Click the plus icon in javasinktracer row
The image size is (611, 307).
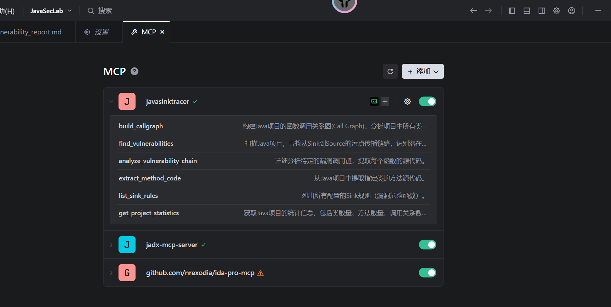point(385,101)
